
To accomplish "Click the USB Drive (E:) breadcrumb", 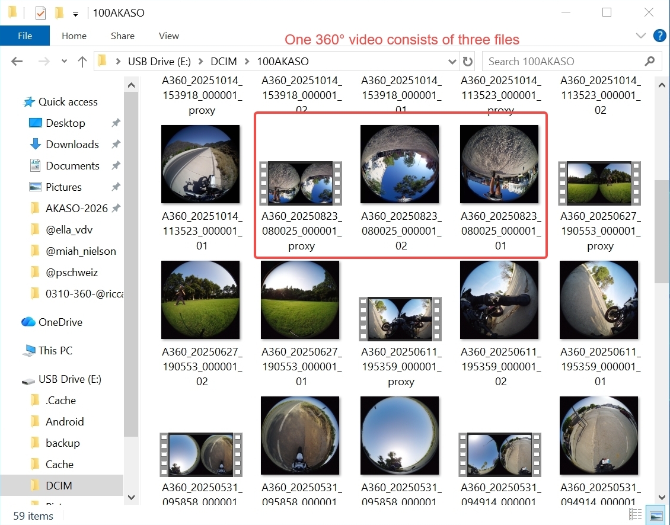I will tap(159, 62).
